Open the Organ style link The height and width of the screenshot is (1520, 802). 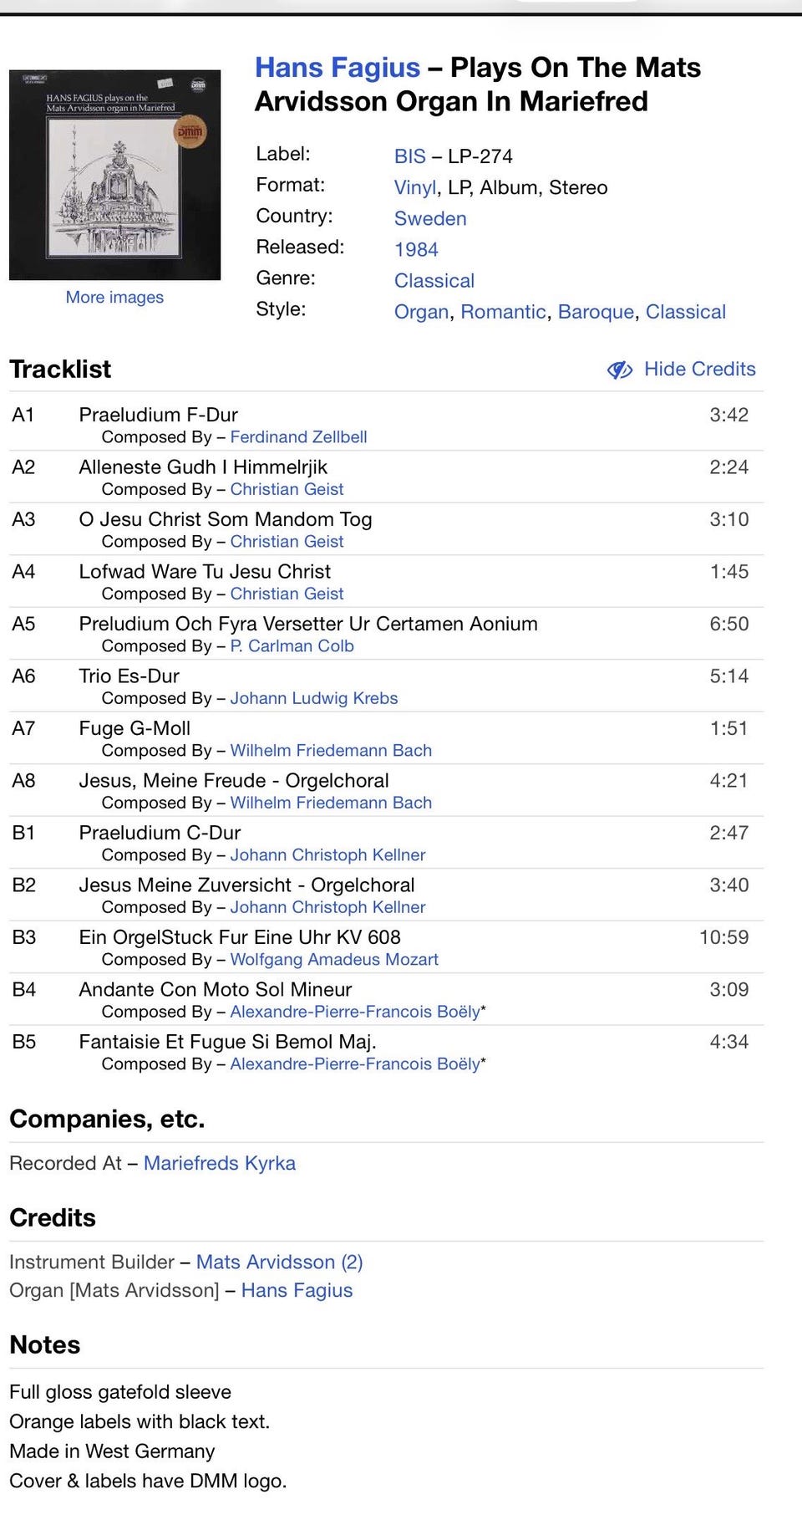[x=422, y=312]
